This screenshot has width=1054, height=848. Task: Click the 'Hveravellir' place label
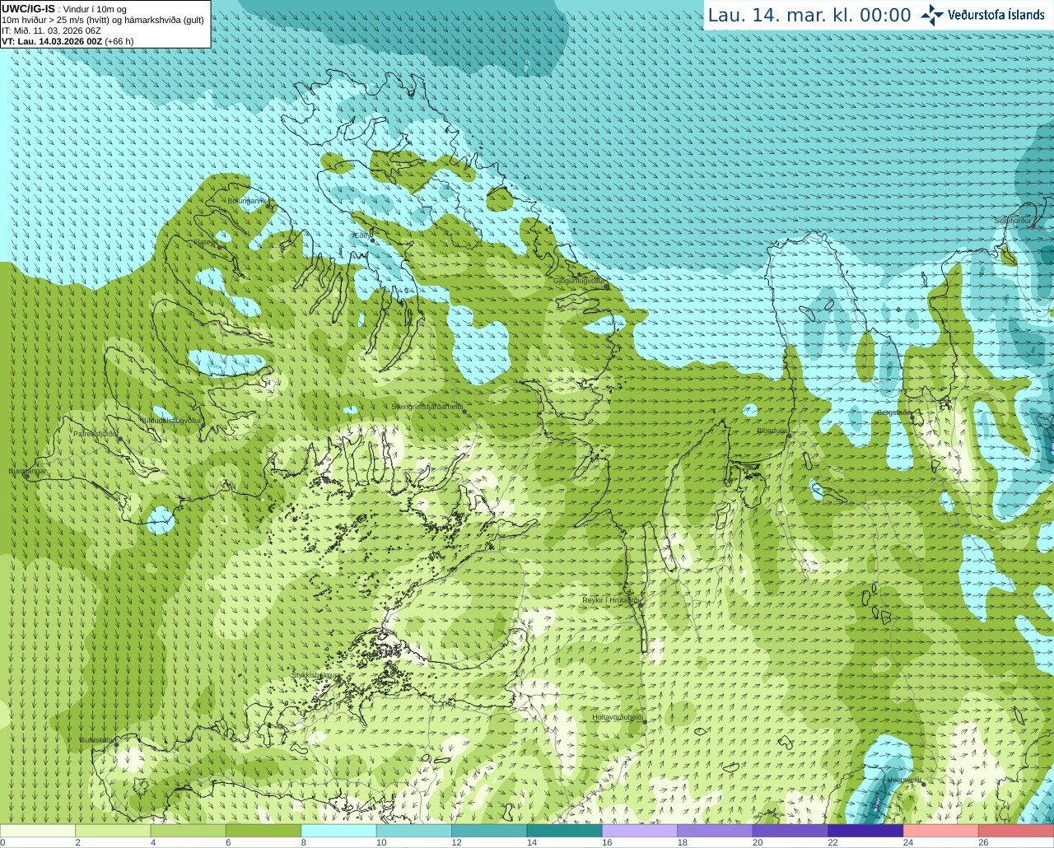(904, 780)
